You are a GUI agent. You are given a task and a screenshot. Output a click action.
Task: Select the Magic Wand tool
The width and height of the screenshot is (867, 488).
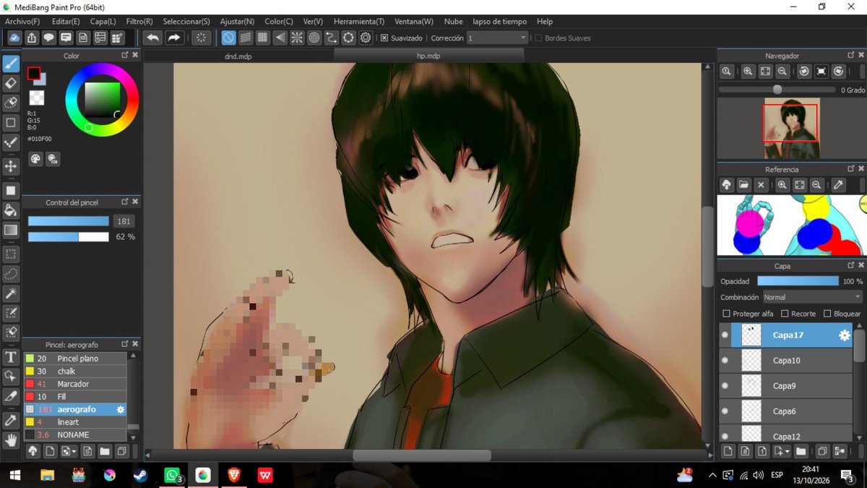11,294
